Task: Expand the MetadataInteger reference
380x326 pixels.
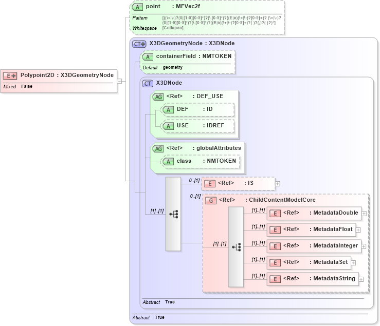Action: click(x=364, y=246)
